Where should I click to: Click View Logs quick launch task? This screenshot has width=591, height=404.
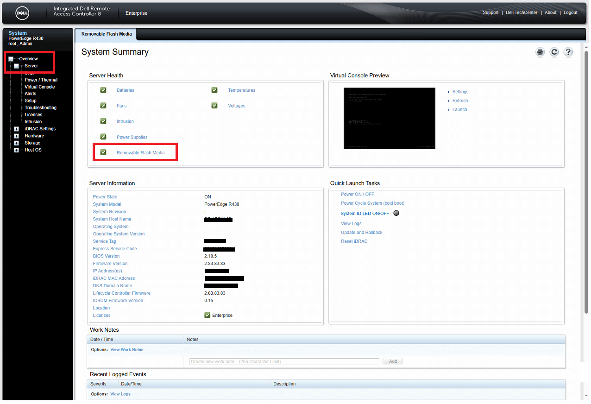click(351, 223)
